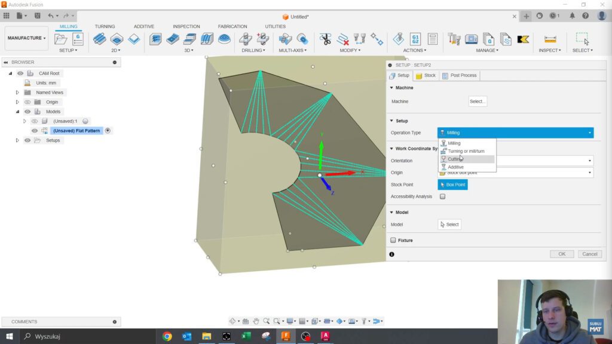612x344 pixels.
Task: Click the Zoom magnifier icon in navigation bar
Action: pyautogui.click(x=266, y=321)
